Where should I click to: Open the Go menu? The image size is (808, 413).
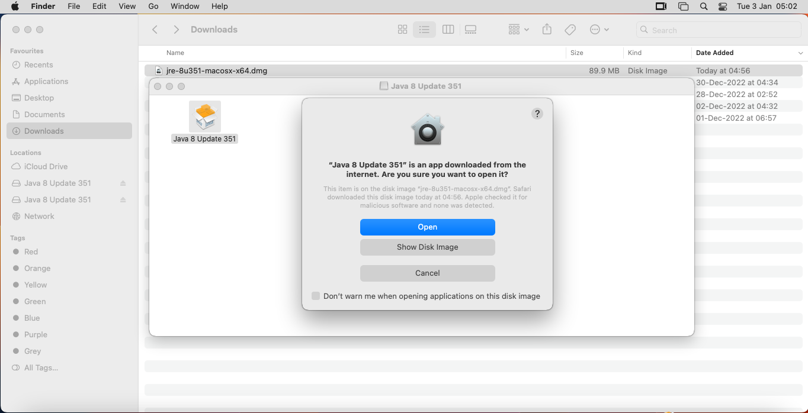(153, 7)
